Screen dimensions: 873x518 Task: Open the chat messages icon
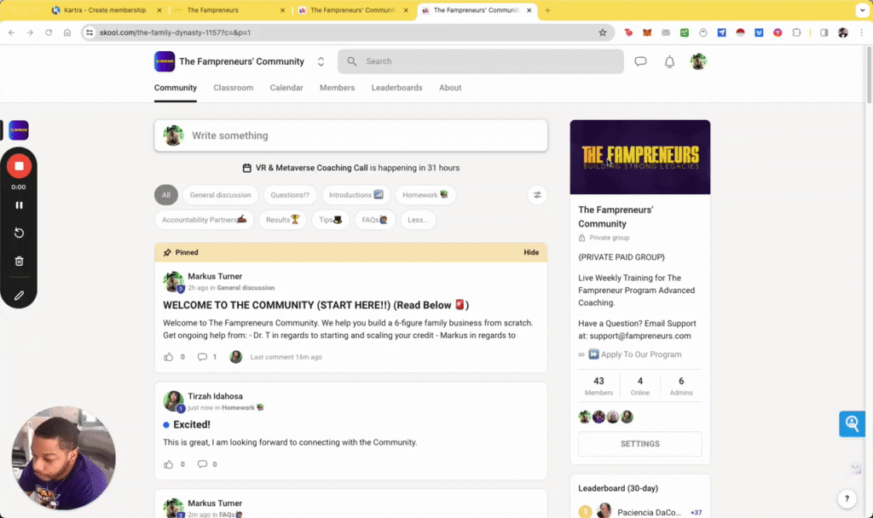tap(640, 61)
